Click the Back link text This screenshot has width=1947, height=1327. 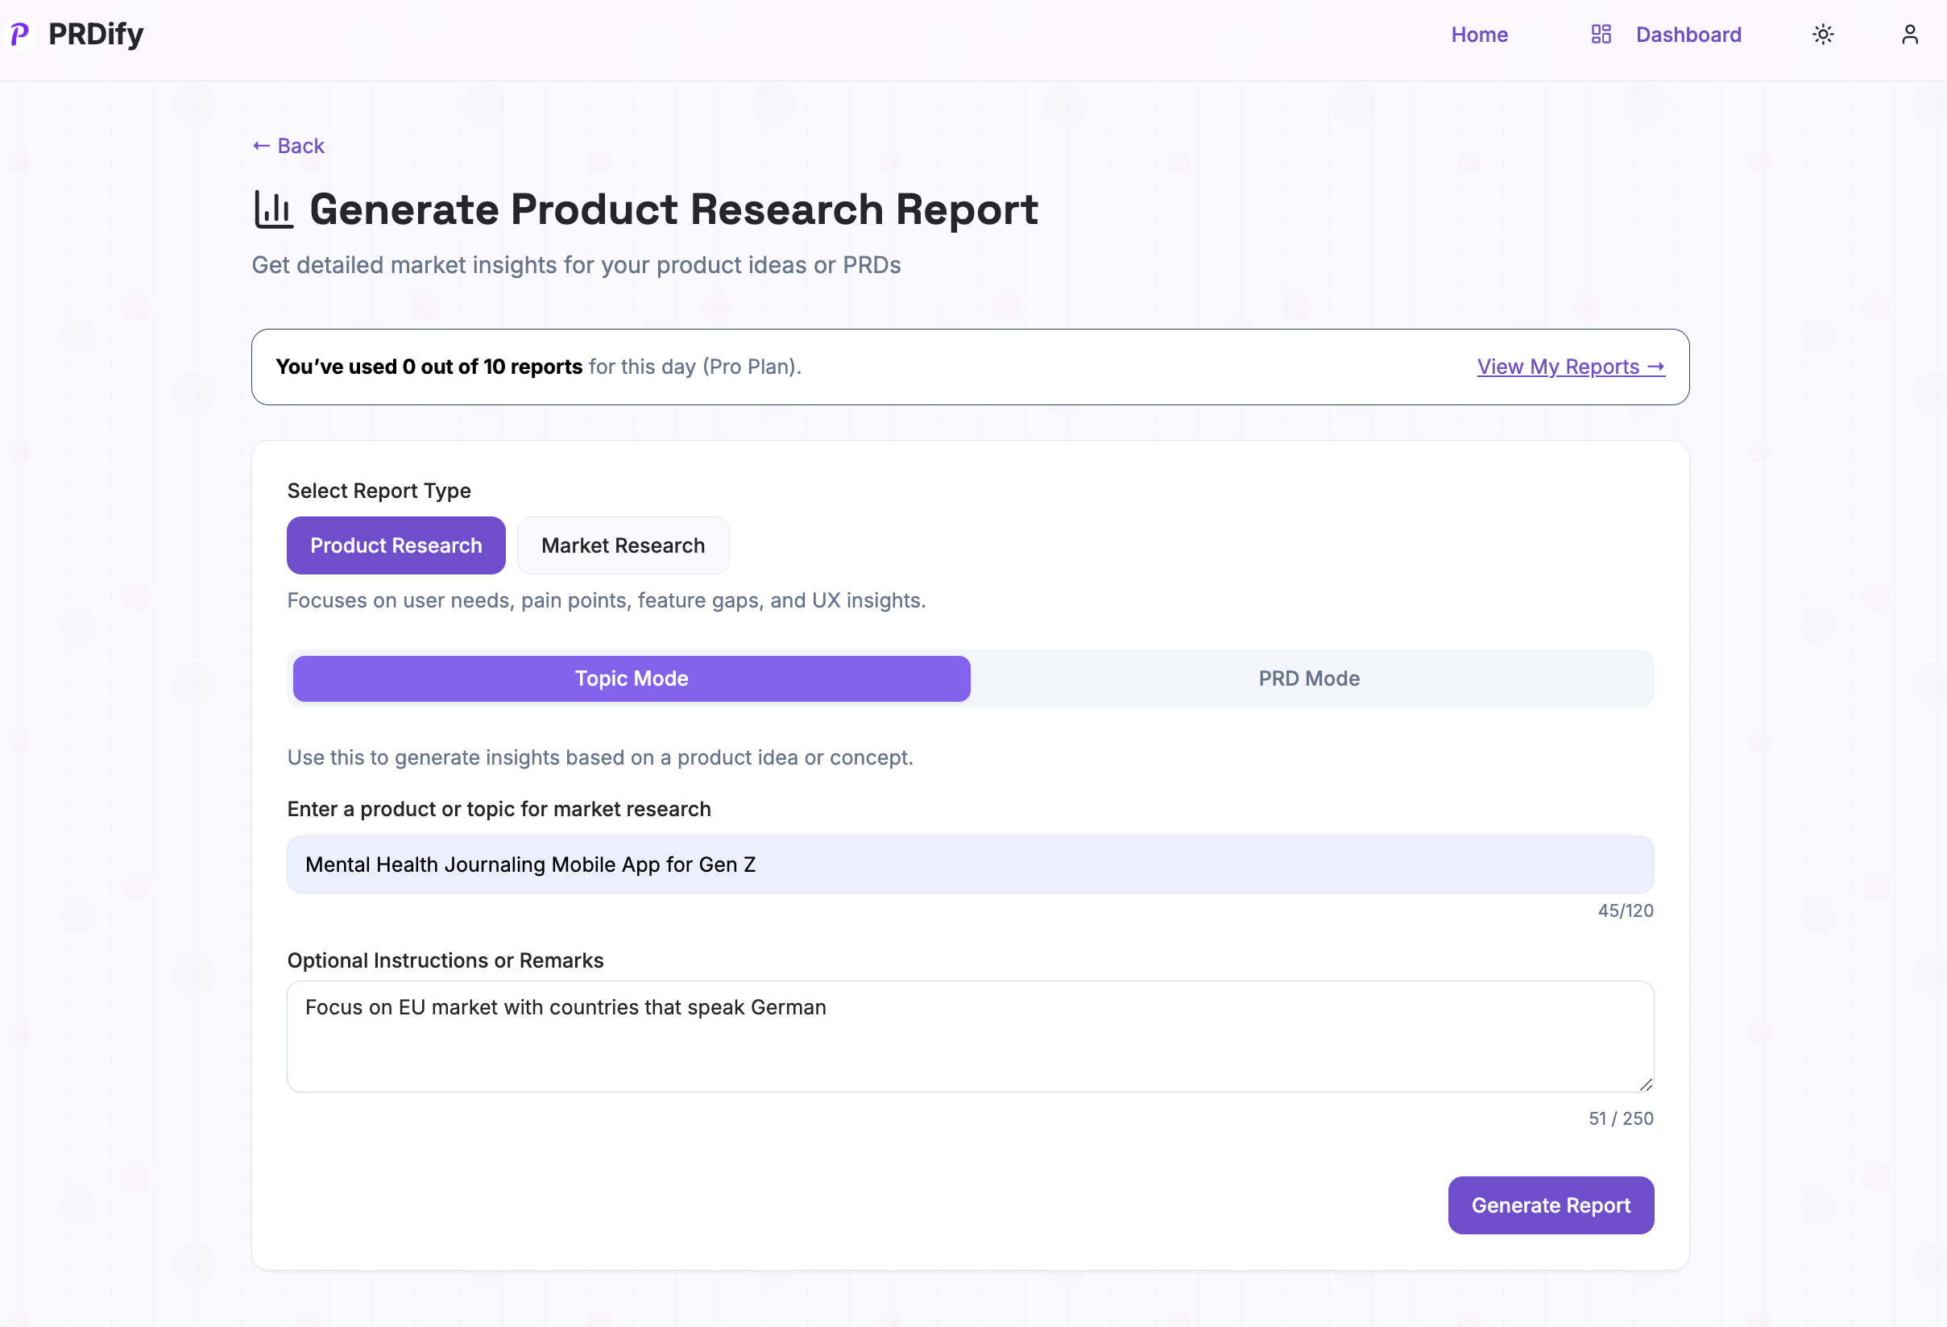pos(299,145)
